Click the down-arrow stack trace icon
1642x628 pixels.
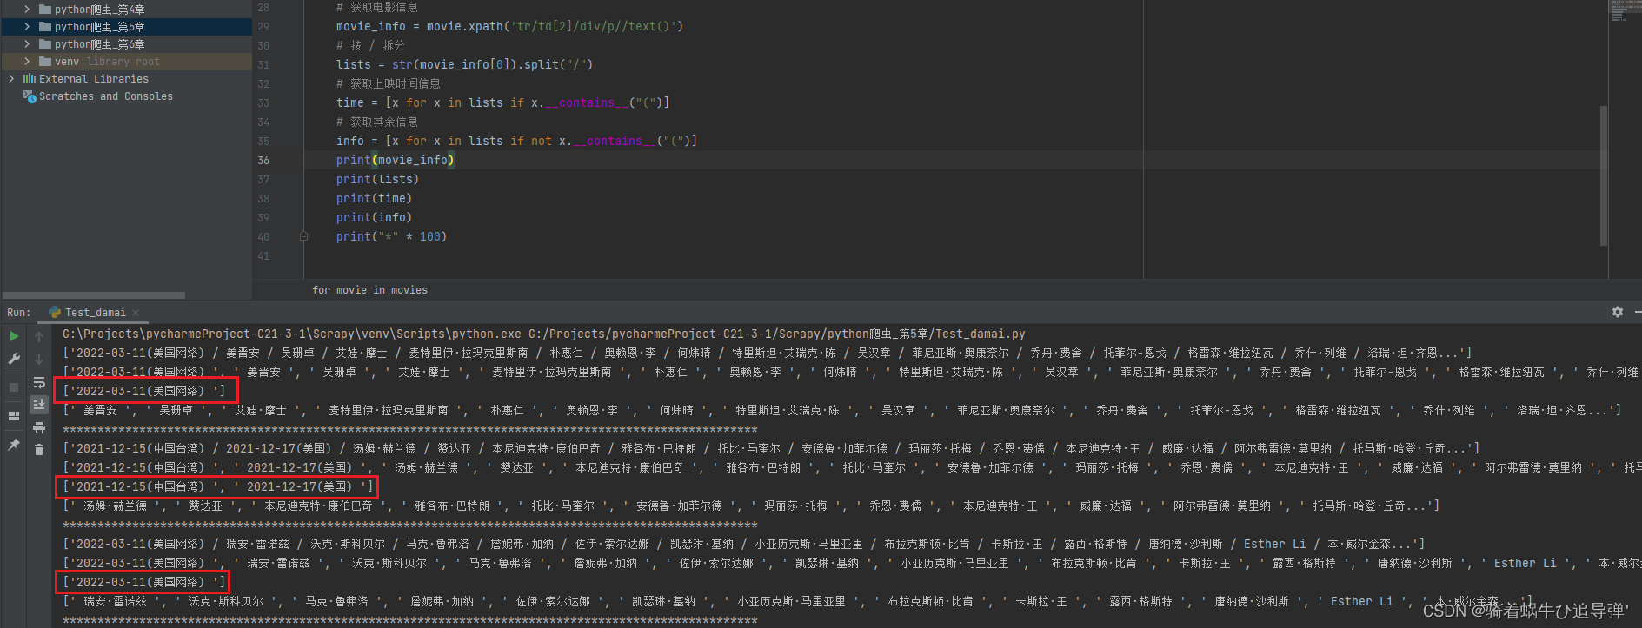click(x=39, y=359)
